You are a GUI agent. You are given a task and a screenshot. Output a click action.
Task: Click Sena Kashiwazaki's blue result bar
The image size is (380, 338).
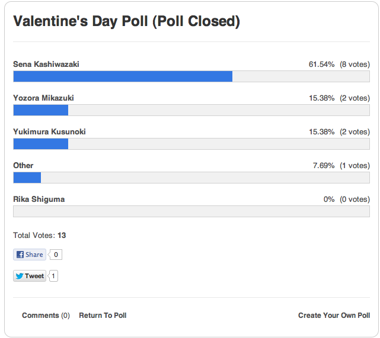[123, 76]
